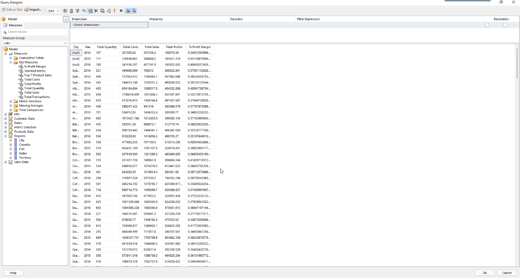Screen dimensions: 520x278
Task: Click the Territory field icon under Regions
Action: [x=16, y=157]
